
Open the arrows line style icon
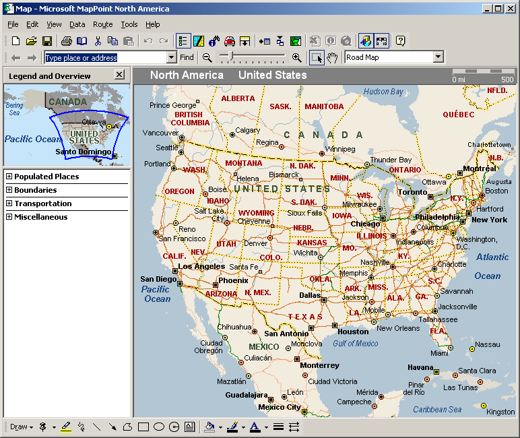[x=294, y=427]
